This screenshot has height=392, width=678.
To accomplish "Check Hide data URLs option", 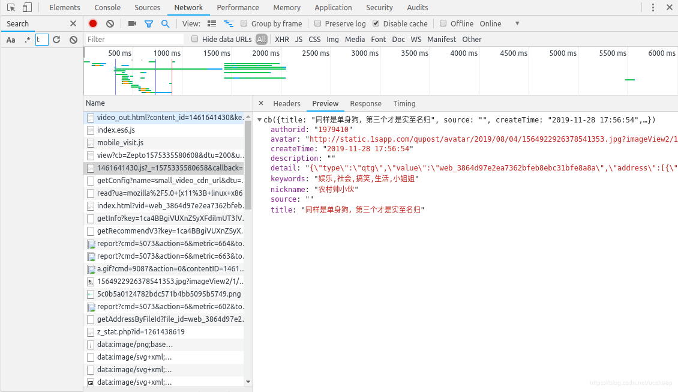I will click(x=194, y=39).
